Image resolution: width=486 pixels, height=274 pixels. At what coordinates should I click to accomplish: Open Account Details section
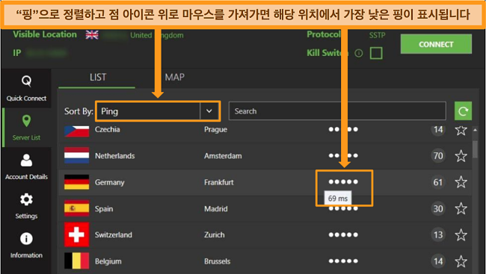pos(26,167)
